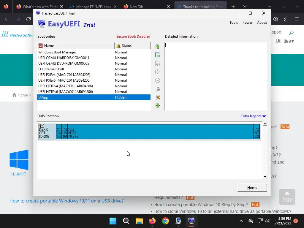Click disk panel scrollbar down arrow
The height and width of the screenshot is (228, 304).
pyautogui.click(x=265, y=177)
